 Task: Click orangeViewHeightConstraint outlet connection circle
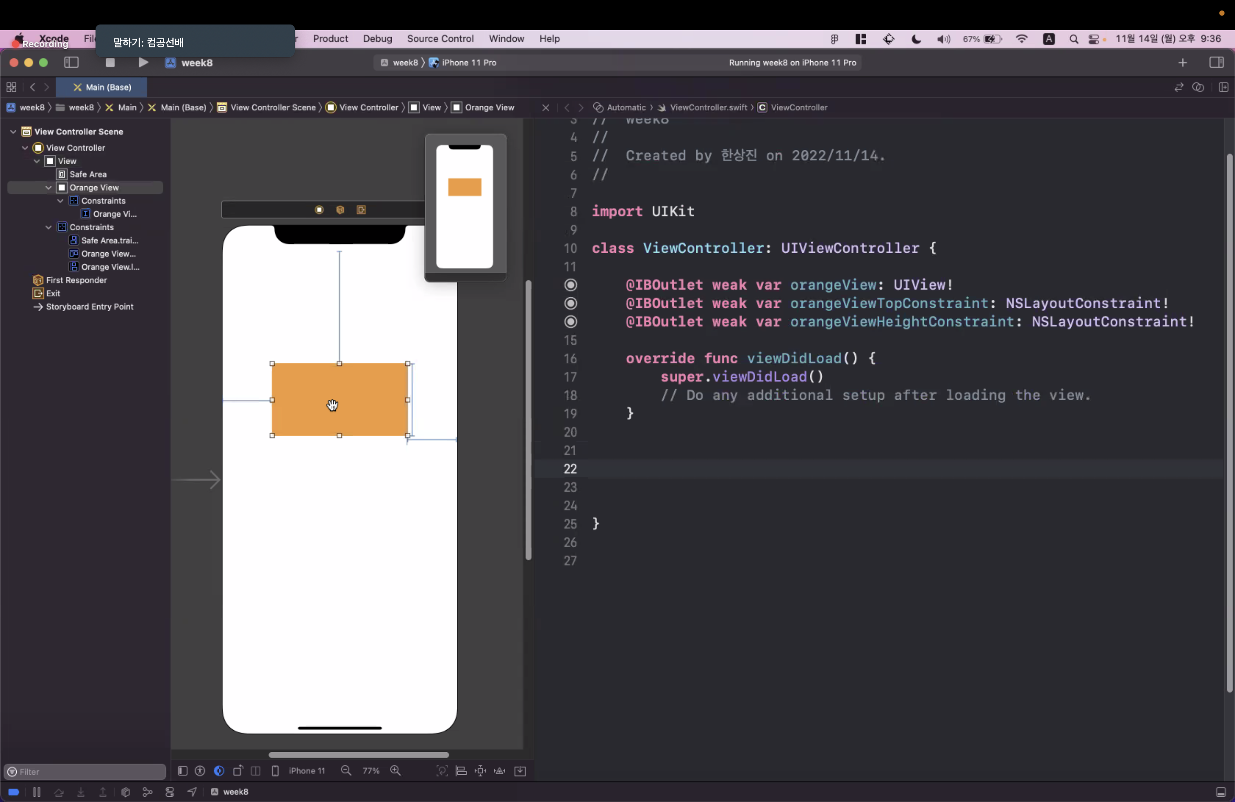(570, 322)
